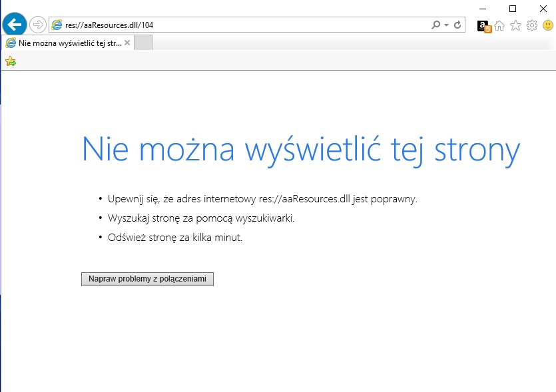Expand the address bar autocomplete dropdown arrow
Image resolution: width=556 pixels, height=392 pixels.
[x=446, y=25]
